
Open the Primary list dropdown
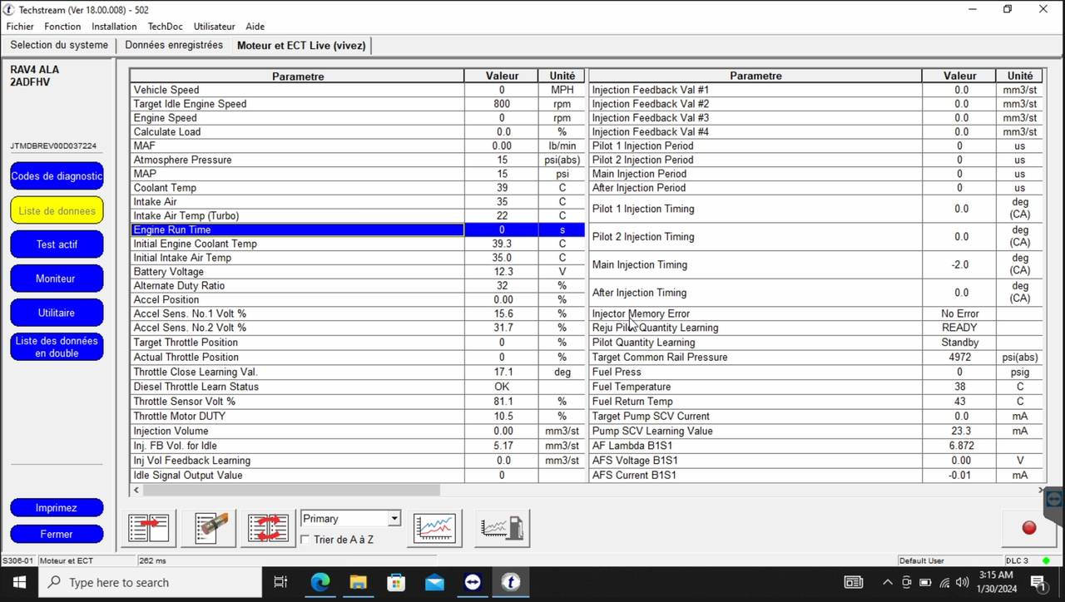tap(349, 518)
